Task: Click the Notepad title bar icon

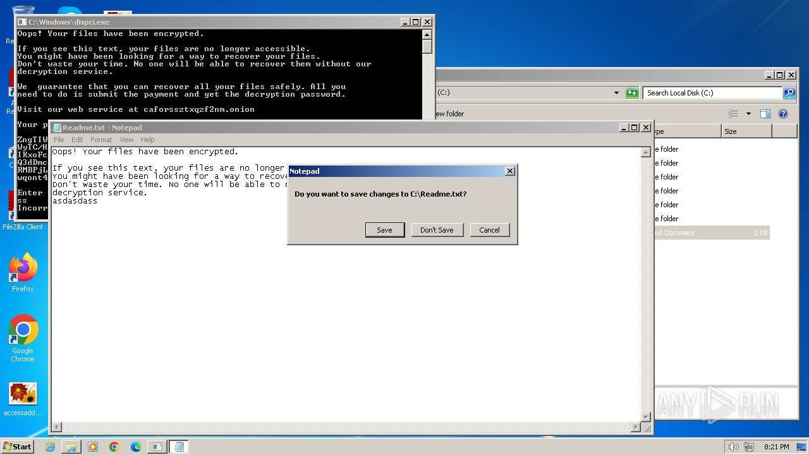Action: [57, 128]
